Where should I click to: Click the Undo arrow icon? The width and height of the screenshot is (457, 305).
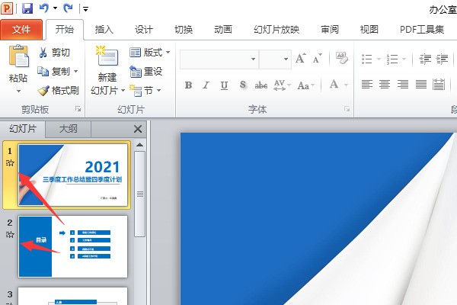[45, 8]
